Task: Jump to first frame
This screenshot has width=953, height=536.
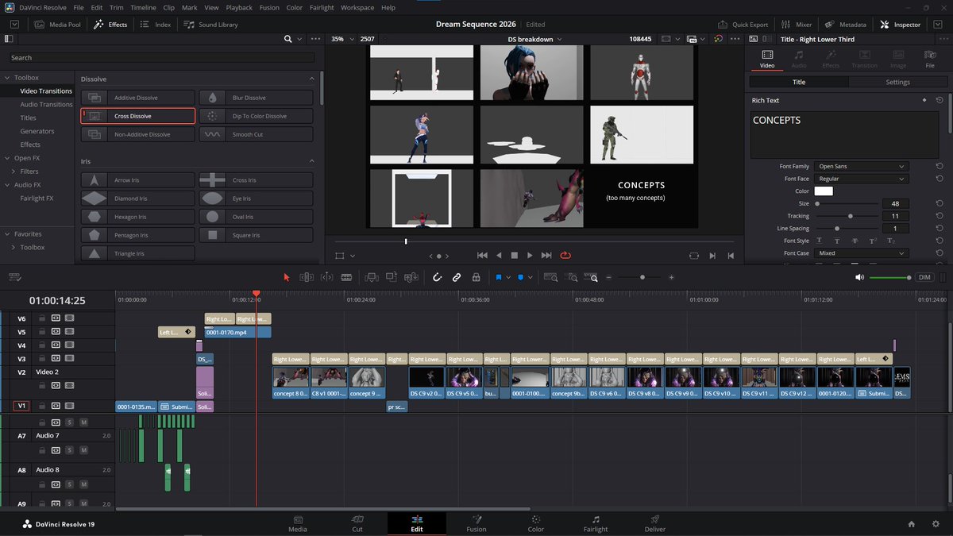Action: 482,256
